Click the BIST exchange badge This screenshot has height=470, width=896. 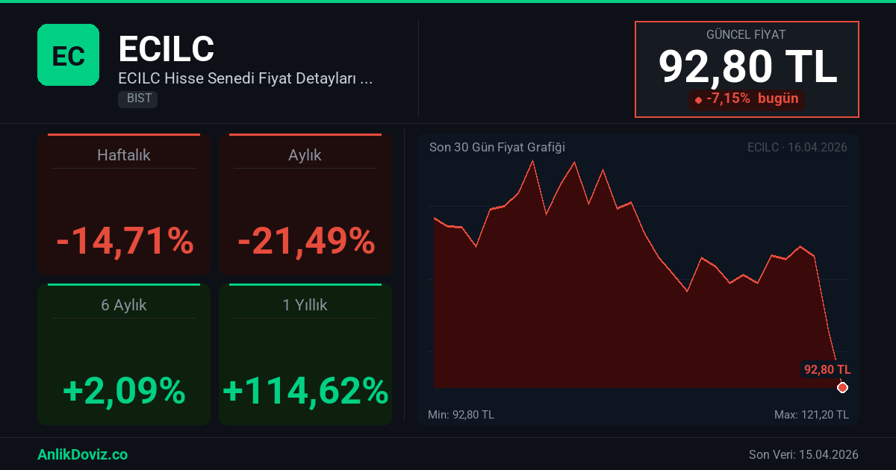pyautogui.click(x=137, y=98)
